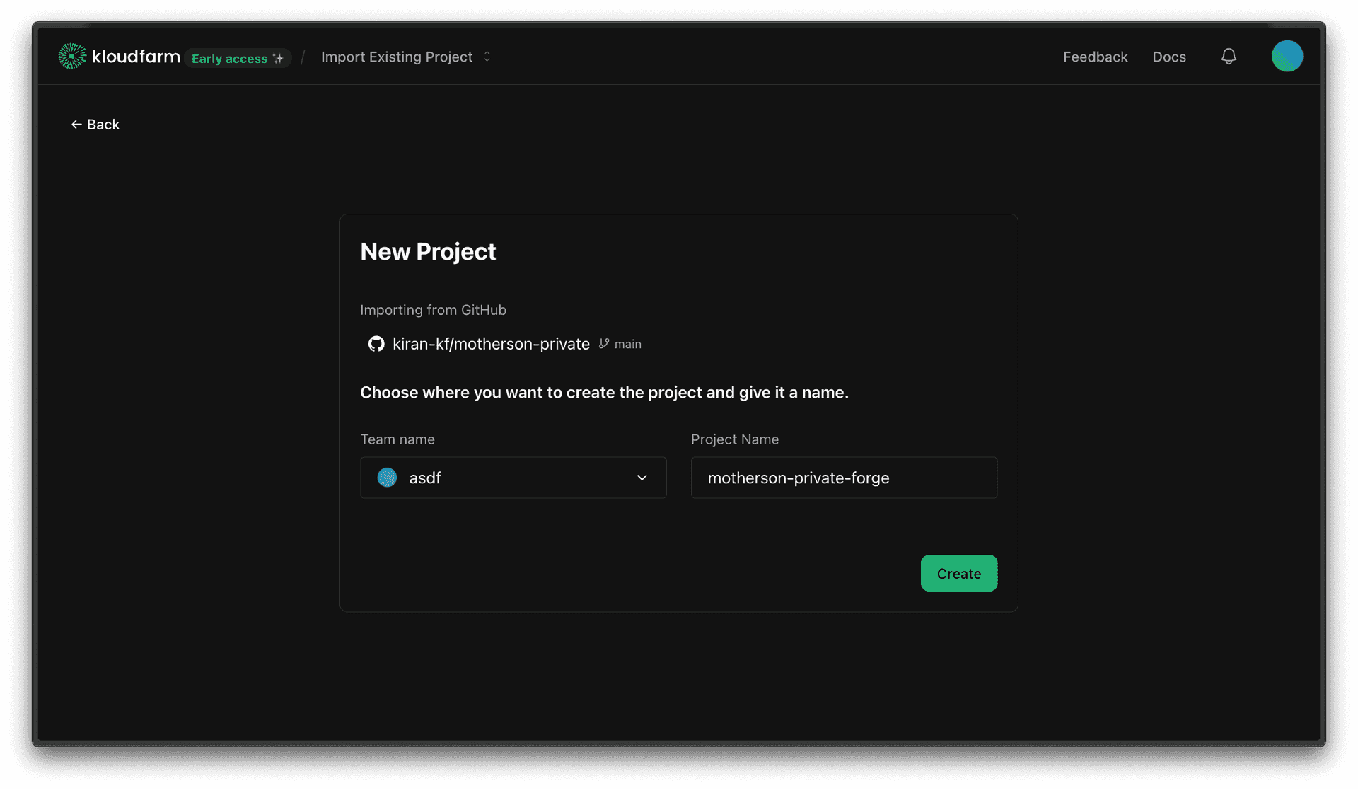The height and width of the screenshot is (789, 1358).
Task: Click the kiran-kf/motherson-private repository link
Action: point(491,344)
